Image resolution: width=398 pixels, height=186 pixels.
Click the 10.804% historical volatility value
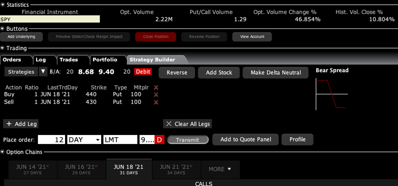pos(382,19)
